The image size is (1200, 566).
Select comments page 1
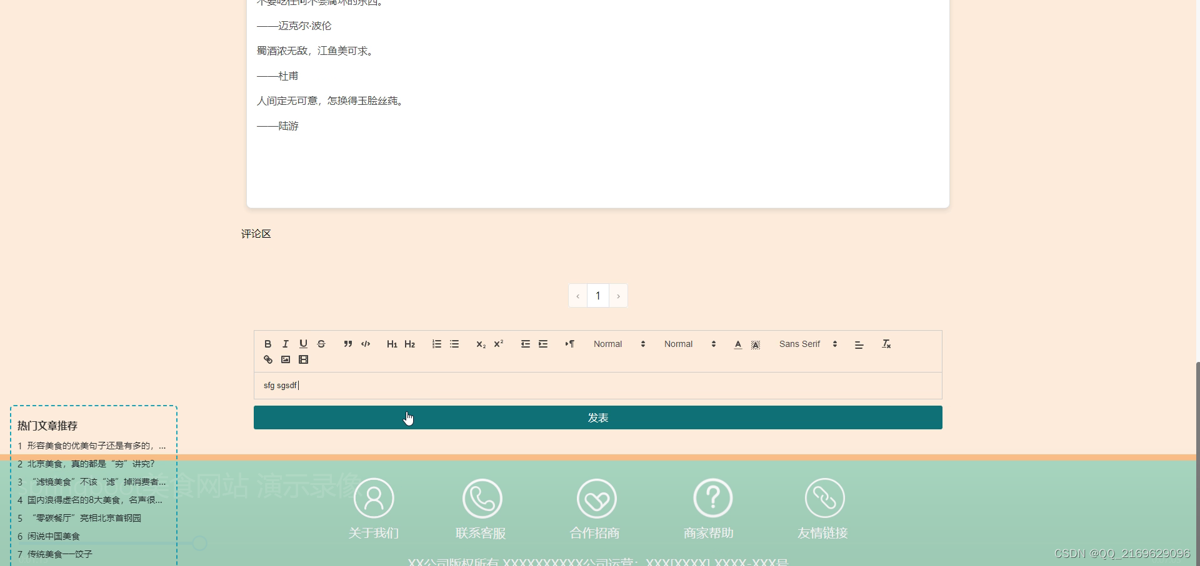click(x=598, y=296)
